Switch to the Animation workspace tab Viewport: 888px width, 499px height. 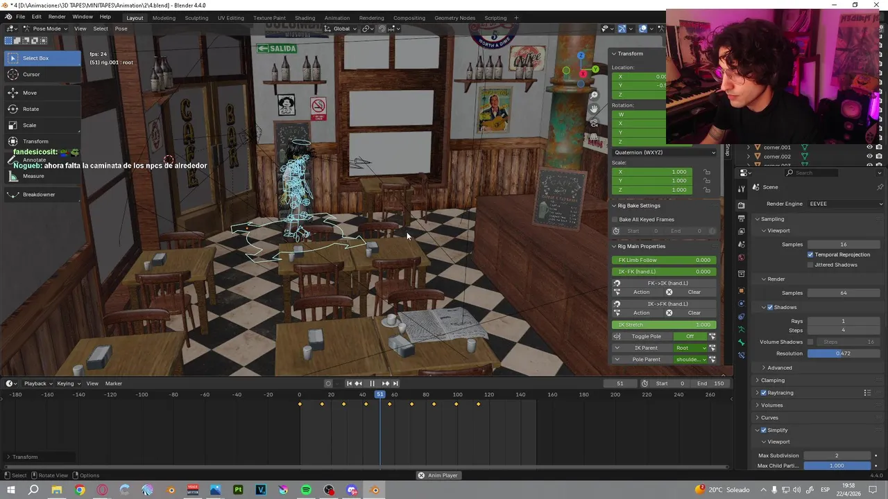[x=337, y=18]
